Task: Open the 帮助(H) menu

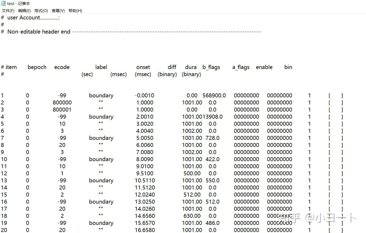Action: tap(75, 11)
